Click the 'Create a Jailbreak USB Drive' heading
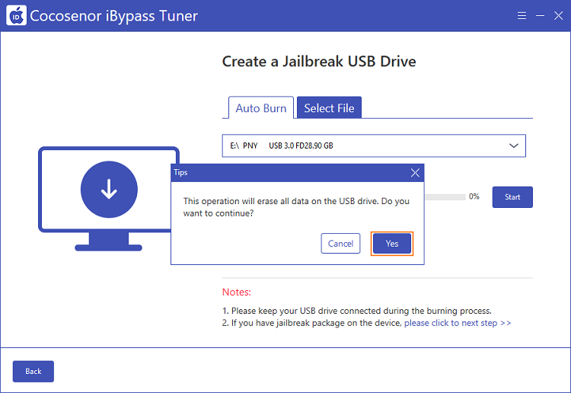Screen dimensions: 571x393 (319, 62)
